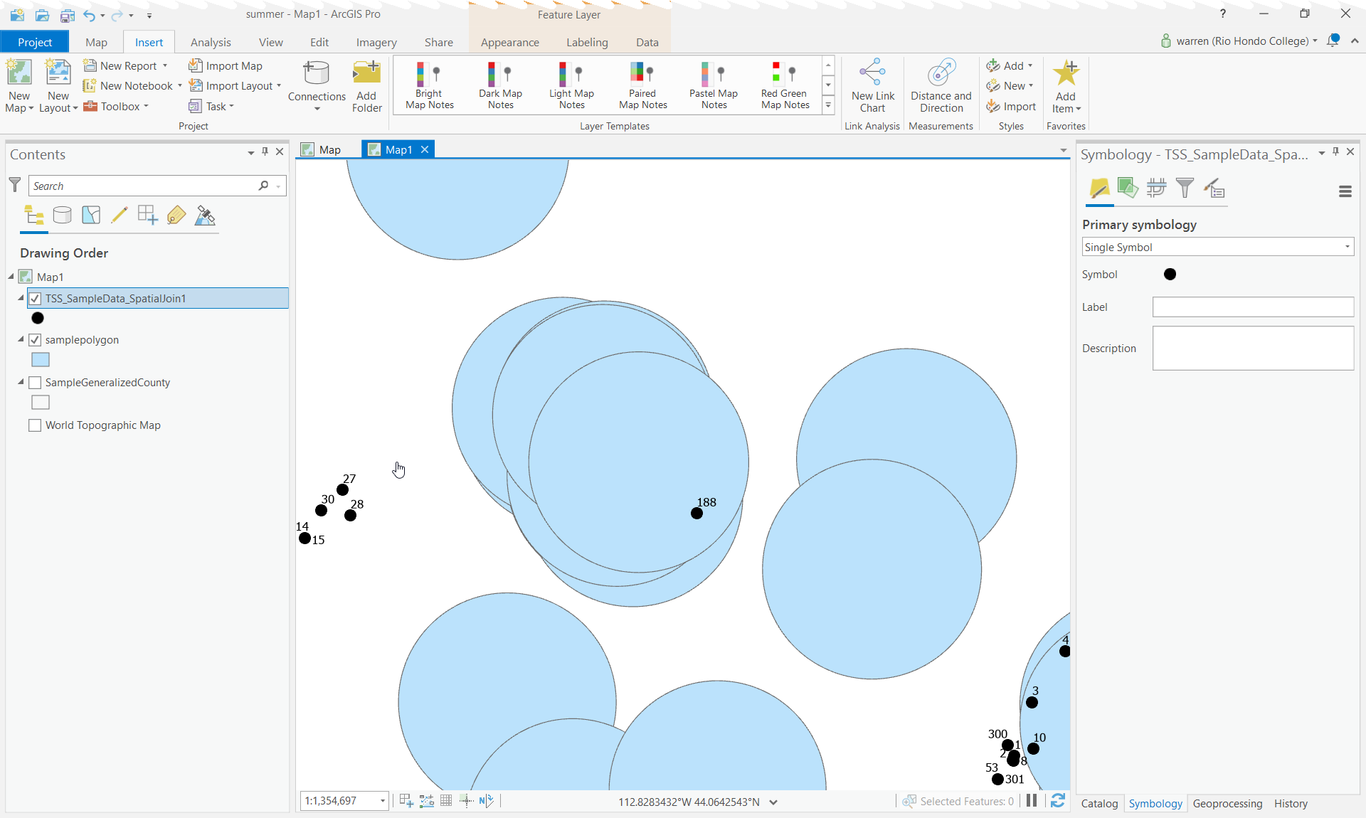Type in the Label input field
1366x818 pixels.
click(1253, 307)
